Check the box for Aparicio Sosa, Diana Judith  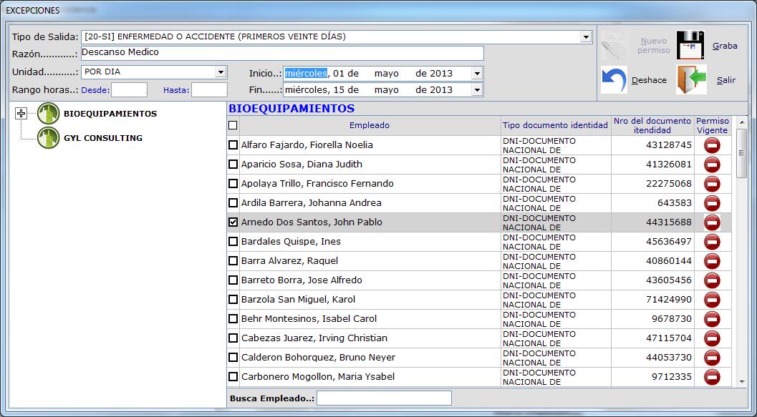233,164
